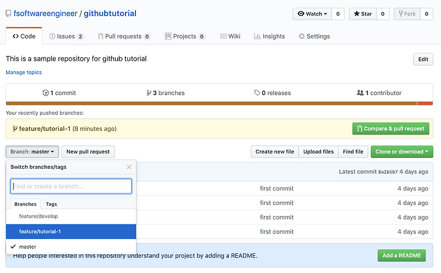Screen dimensions: 441x273
Task: Click Compare & pull request button
Action: pyautogui.click(x=391, y=128)
